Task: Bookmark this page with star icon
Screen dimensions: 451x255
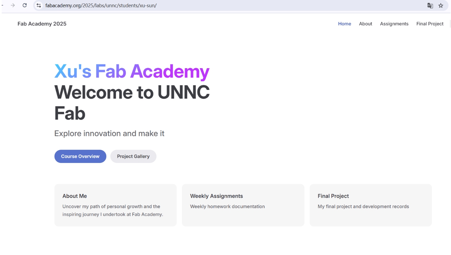Action: (441, 5)
